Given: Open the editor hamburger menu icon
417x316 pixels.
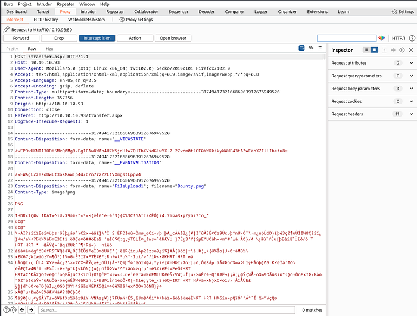Looking at the screenshot, I should pyautogui.click(x=320, y=48).
